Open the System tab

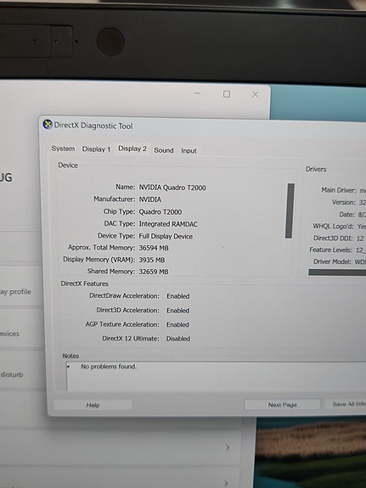[63, 149]
